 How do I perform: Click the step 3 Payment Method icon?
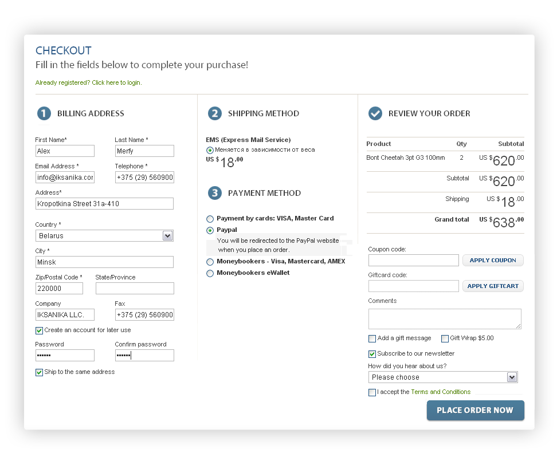tap(215, 193)
